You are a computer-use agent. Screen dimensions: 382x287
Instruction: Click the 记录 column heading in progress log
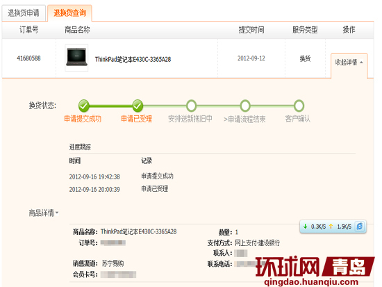pyautogui.click(x=147, y=161)
